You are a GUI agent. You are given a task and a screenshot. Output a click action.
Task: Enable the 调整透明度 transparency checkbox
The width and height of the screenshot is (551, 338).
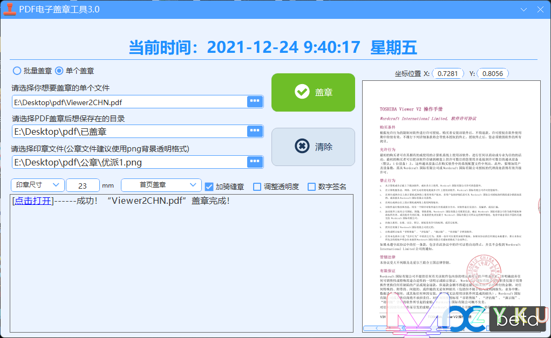point(257,187)
